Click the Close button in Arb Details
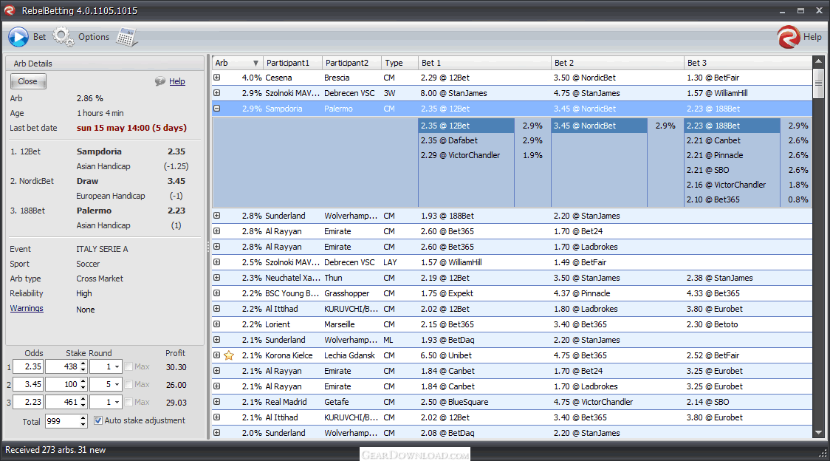This screenshot has height=461, width=830. 28,81
